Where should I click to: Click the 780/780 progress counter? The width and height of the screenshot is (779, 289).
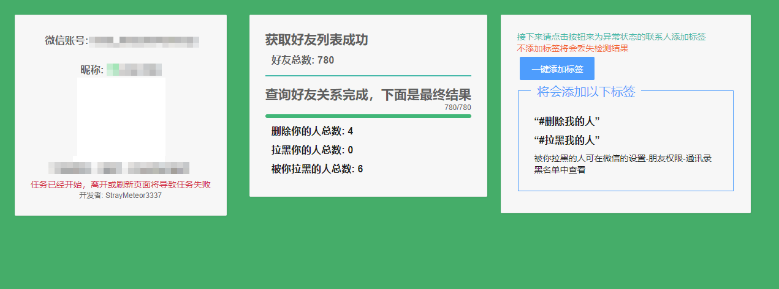(457, 108)
